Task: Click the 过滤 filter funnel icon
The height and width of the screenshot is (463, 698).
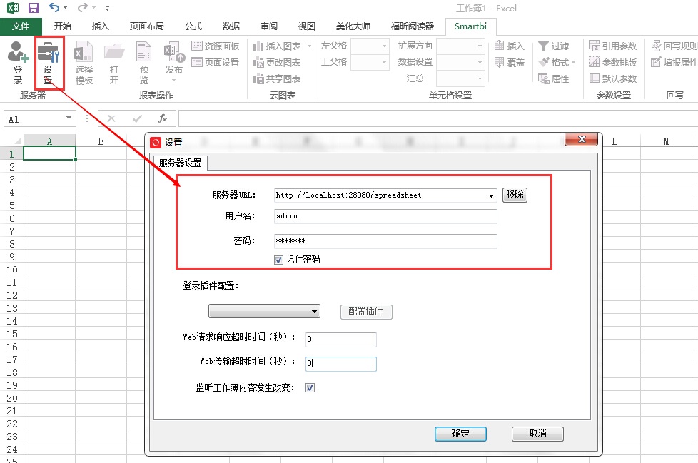Action: tap(553, 46)
